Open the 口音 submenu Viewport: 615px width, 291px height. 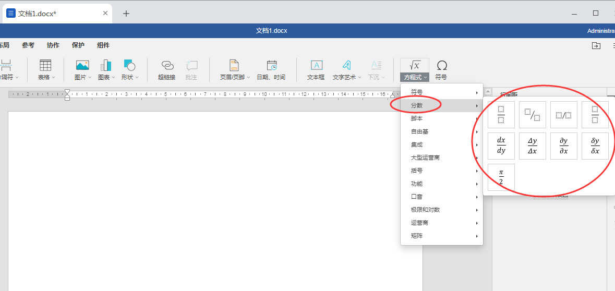(x=442, y=197)
